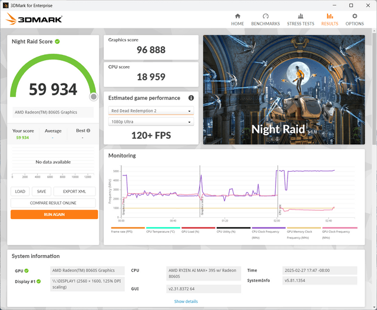This screenshot has height=310, width=377.
Task: Click the CPU score value 18 959
Action: click(x=151, y=77)
